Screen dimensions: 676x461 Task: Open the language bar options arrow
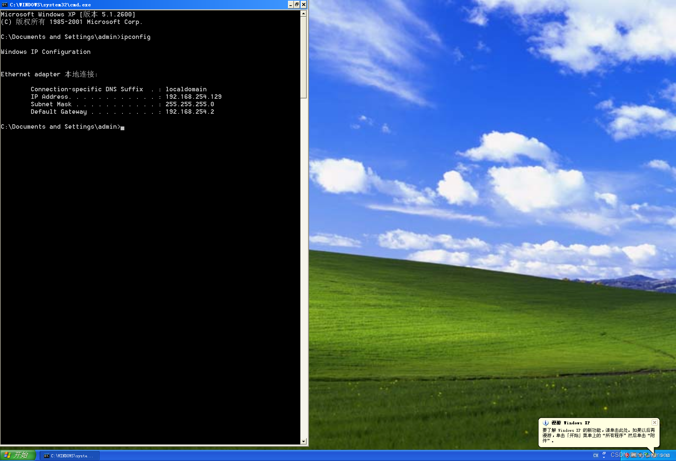point(604,457)
